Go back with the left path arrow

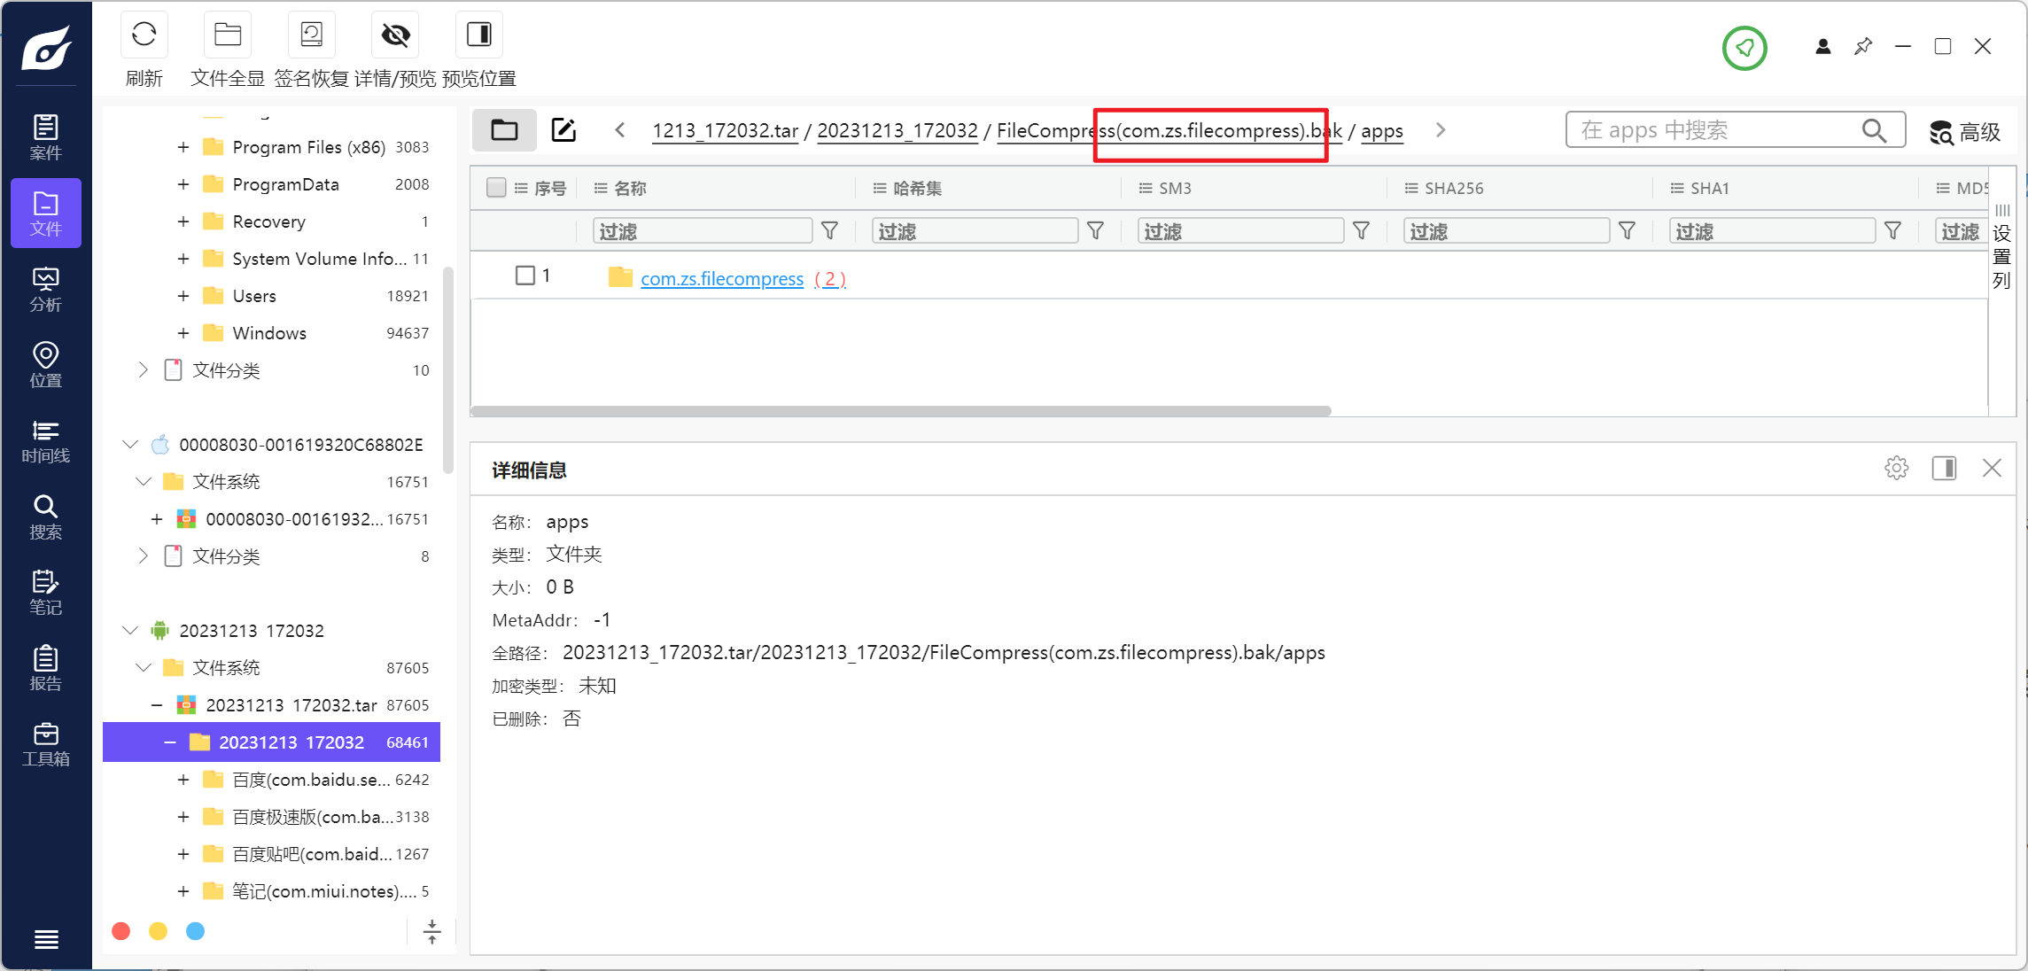pos(620,130)
